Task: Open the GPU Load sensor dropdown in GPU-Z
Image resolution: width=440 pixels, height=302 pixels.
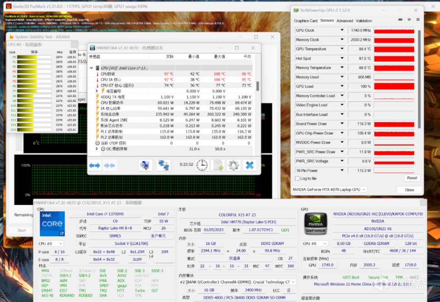Action: (x=342, y=86)
